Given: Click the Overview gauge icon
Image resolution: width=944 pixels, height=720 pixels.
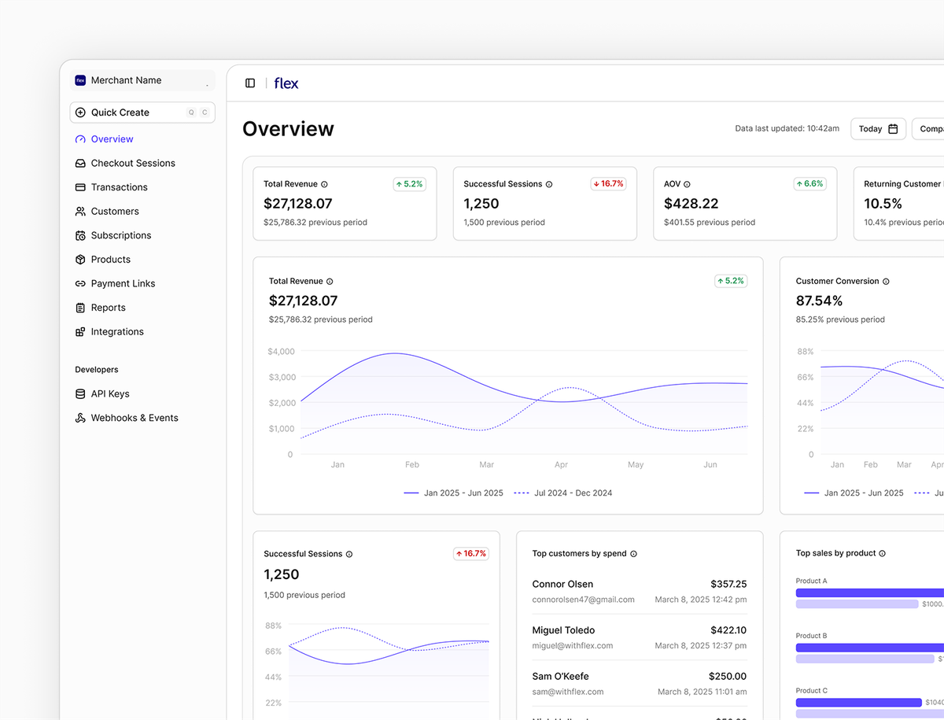Looking at the screenshot, I should pos(80,139).
